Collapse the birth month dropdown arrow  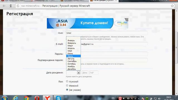78,73
